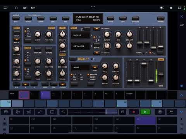186x139 pixels.
Task: Click the amp envelope S fader
Action: 144,64
